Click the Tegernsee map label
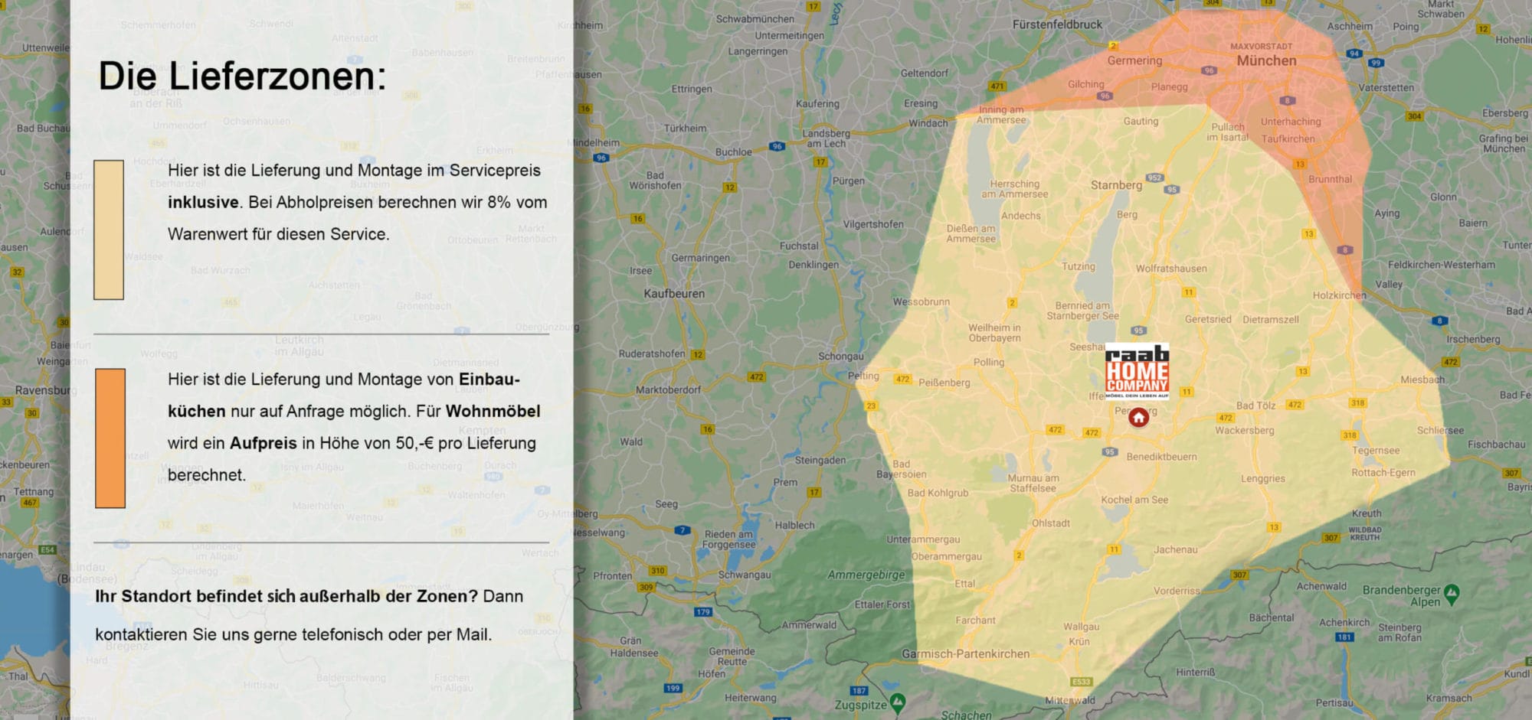 (1376, 451)
